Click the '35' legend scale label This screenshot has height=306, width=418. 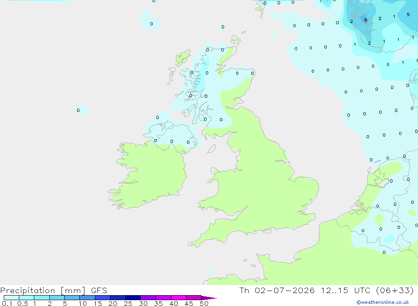[x=158, y=303]
